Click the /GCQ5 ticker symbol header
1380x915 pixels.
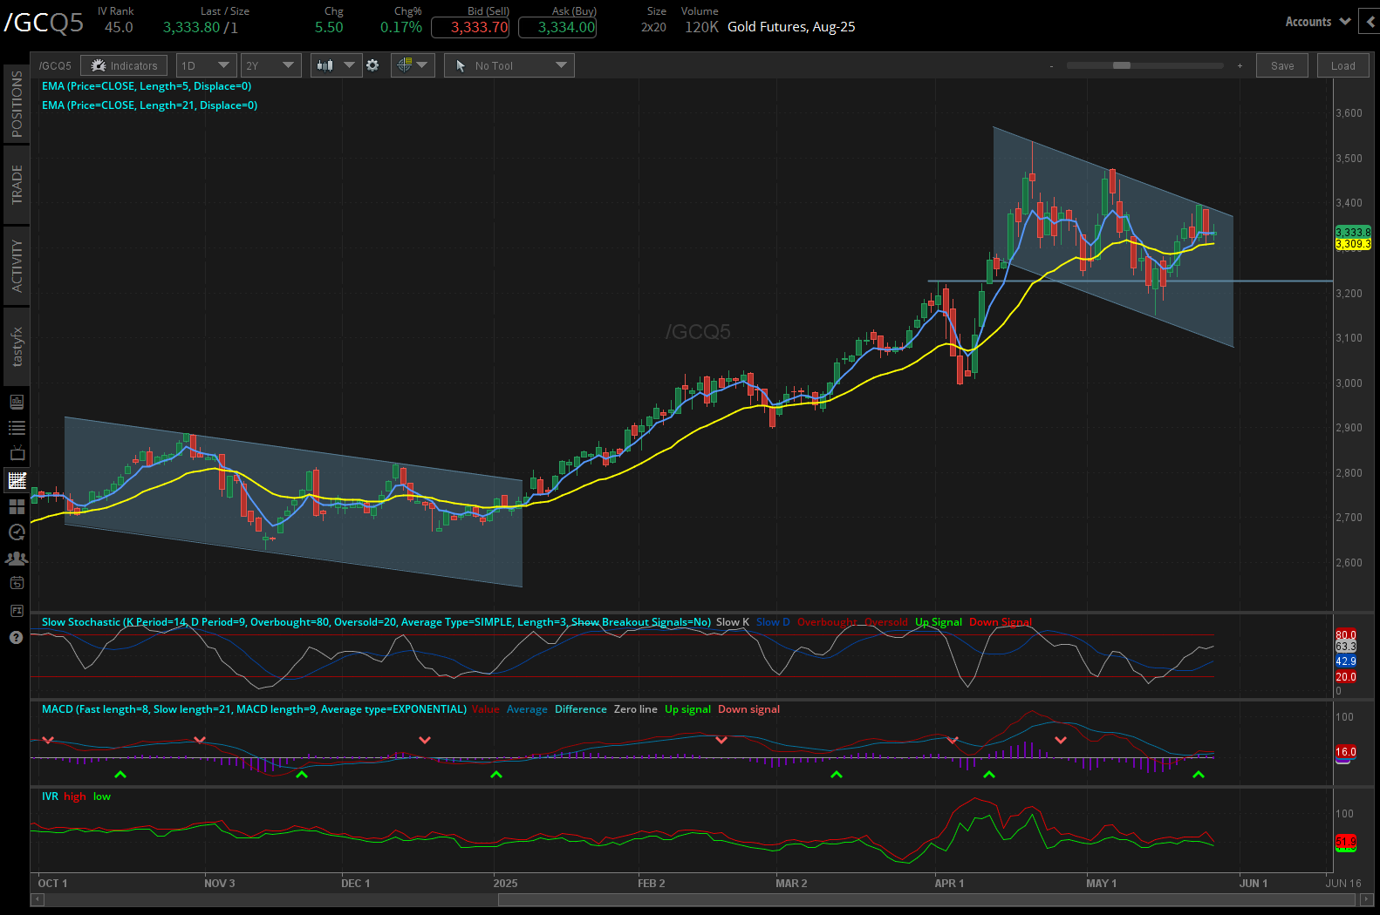pyautogui.click(x=44, y=22)
